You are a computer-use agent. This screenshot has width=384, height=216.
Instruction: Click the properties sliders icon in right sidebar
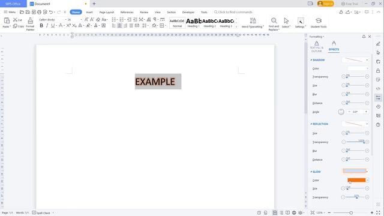378,98
